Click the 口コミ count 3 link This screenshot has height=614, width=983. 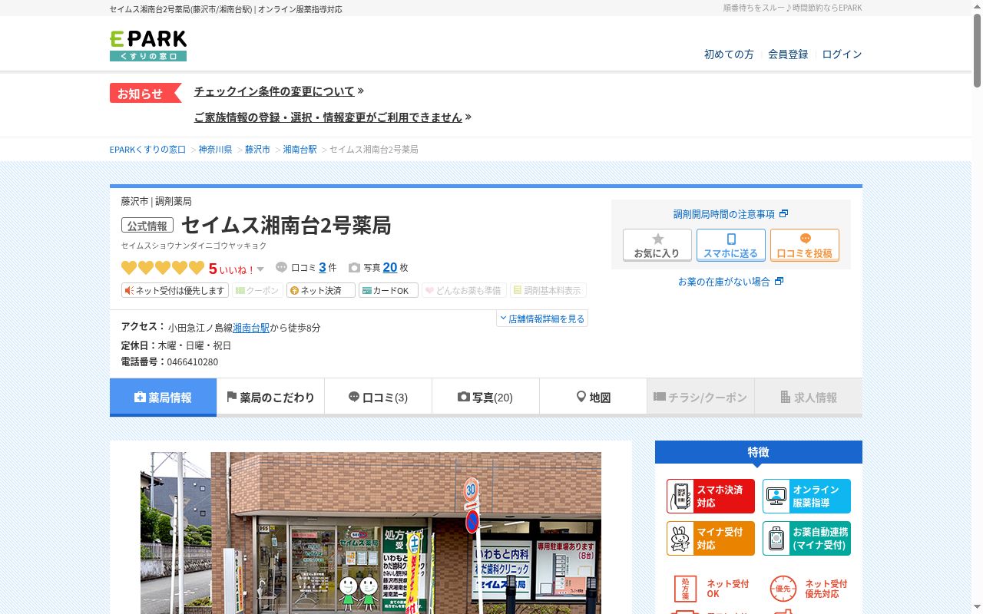[x=323, y=268]
